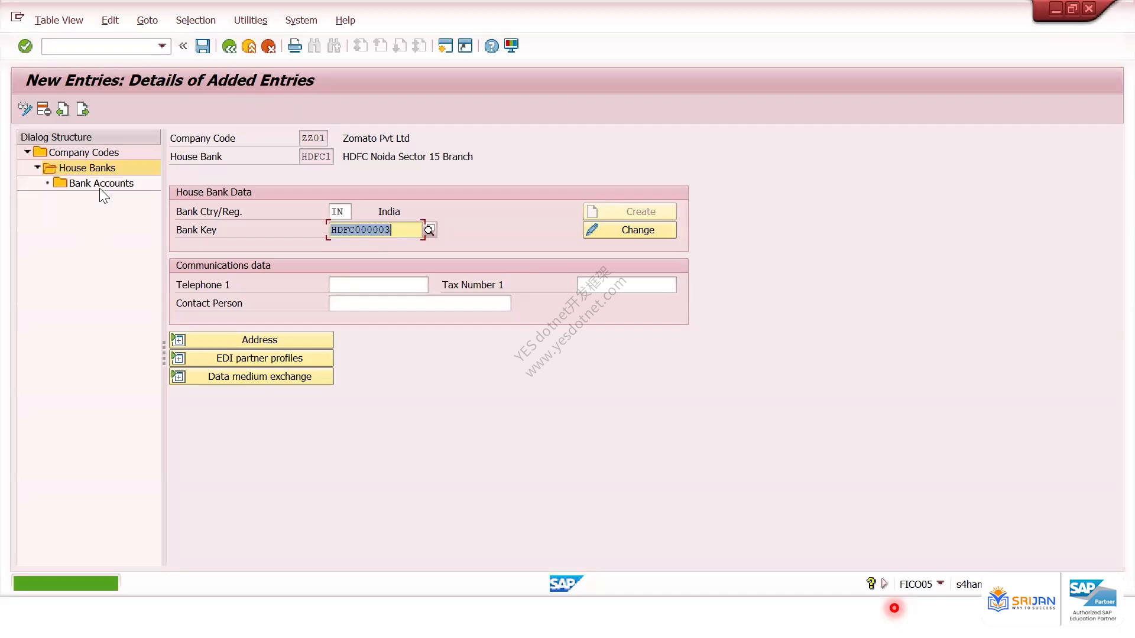Open the Bank Key search help icon

(x=429, y=230)
